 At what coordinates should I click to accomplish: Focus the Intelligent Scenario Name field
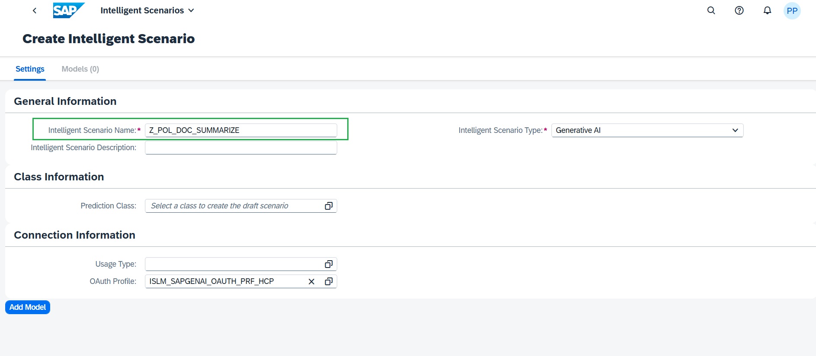coord(241,130)
